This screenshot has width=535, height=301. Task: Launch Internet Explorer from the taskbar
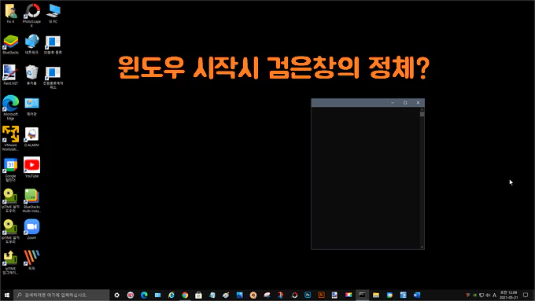(172, 295)
